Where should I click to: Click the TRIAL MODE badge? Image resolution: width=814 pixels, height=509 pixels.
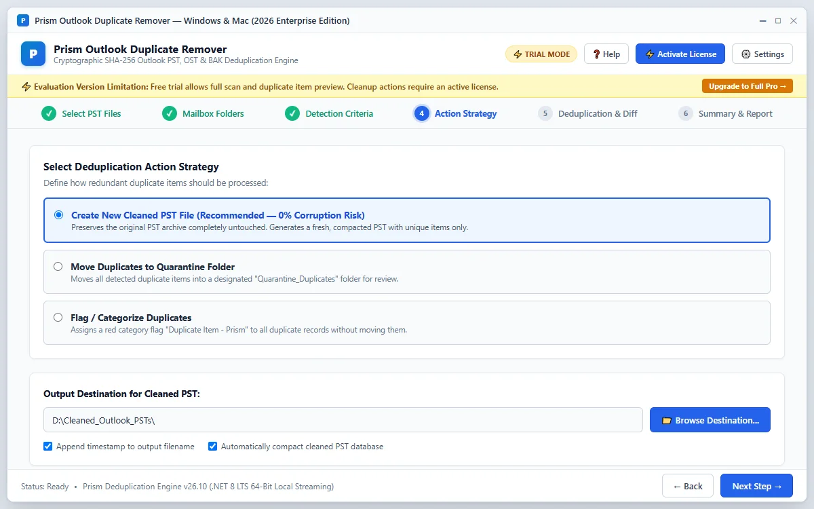(541, 54)
